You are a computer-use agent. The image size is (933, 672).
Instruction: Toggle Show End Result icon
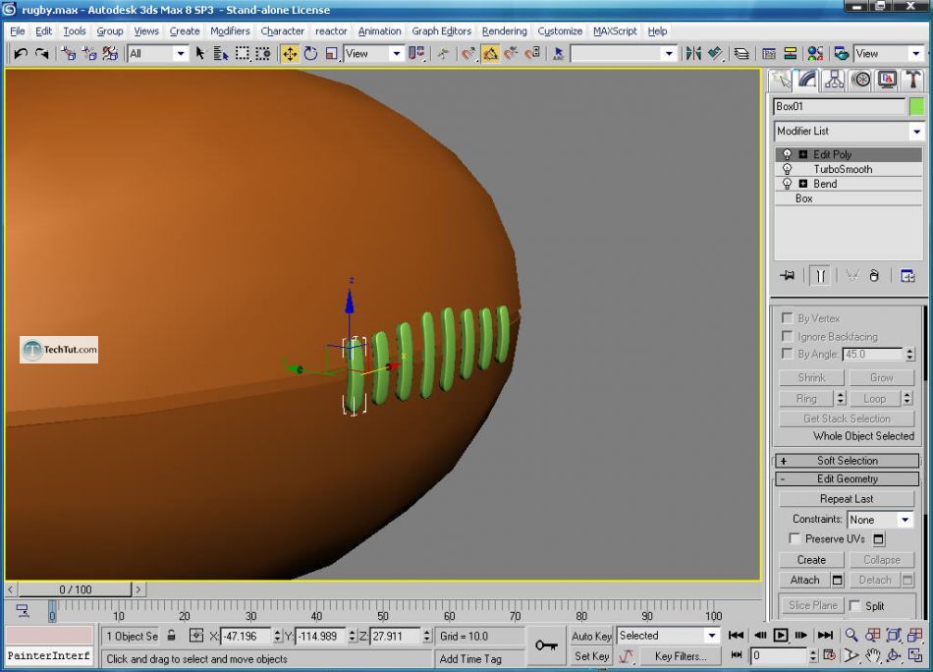(820, 276)
